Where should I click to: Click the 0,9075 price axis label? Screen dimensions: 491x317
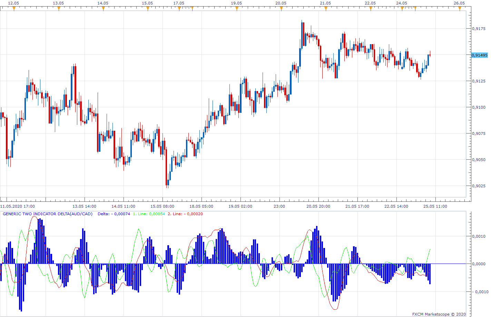coord(479,133)
